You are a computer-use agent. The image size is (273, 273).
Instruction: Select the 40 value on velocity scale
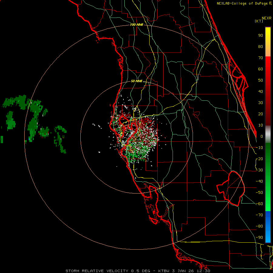click(x=261, y=91)
